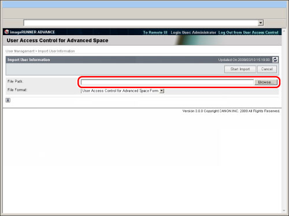Click the Import User Information breadcrumb text
The image size is (289, 216).
point(56,51)
